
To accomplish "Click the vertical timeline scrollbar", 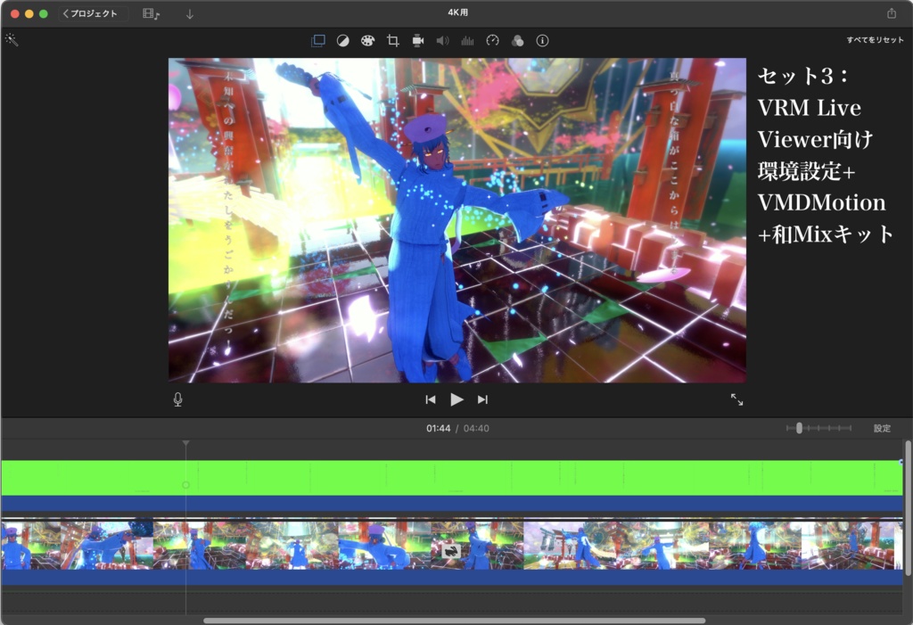I will click(908, 506).
